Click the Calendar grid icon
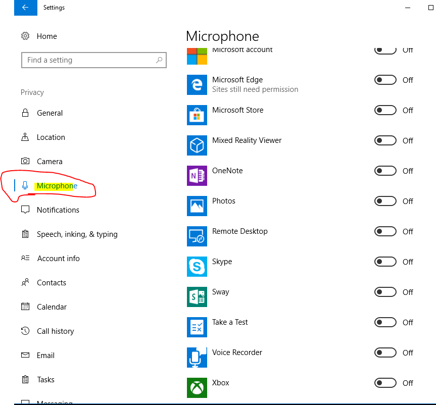 tap(25, 307)
